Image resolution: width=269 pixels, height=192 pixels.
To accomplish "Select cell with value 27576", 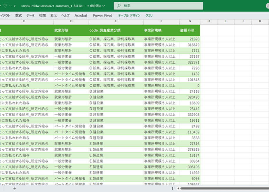I will (190, 144).
